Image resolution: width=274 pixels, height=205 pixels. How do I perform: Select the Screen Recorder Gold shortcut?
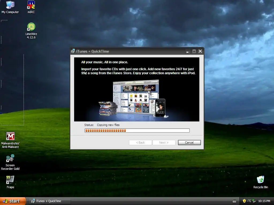pyautogui.click(x=10, y=162)
